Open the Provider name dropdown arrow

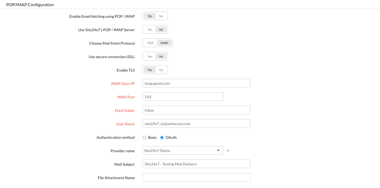click(218, 150)
